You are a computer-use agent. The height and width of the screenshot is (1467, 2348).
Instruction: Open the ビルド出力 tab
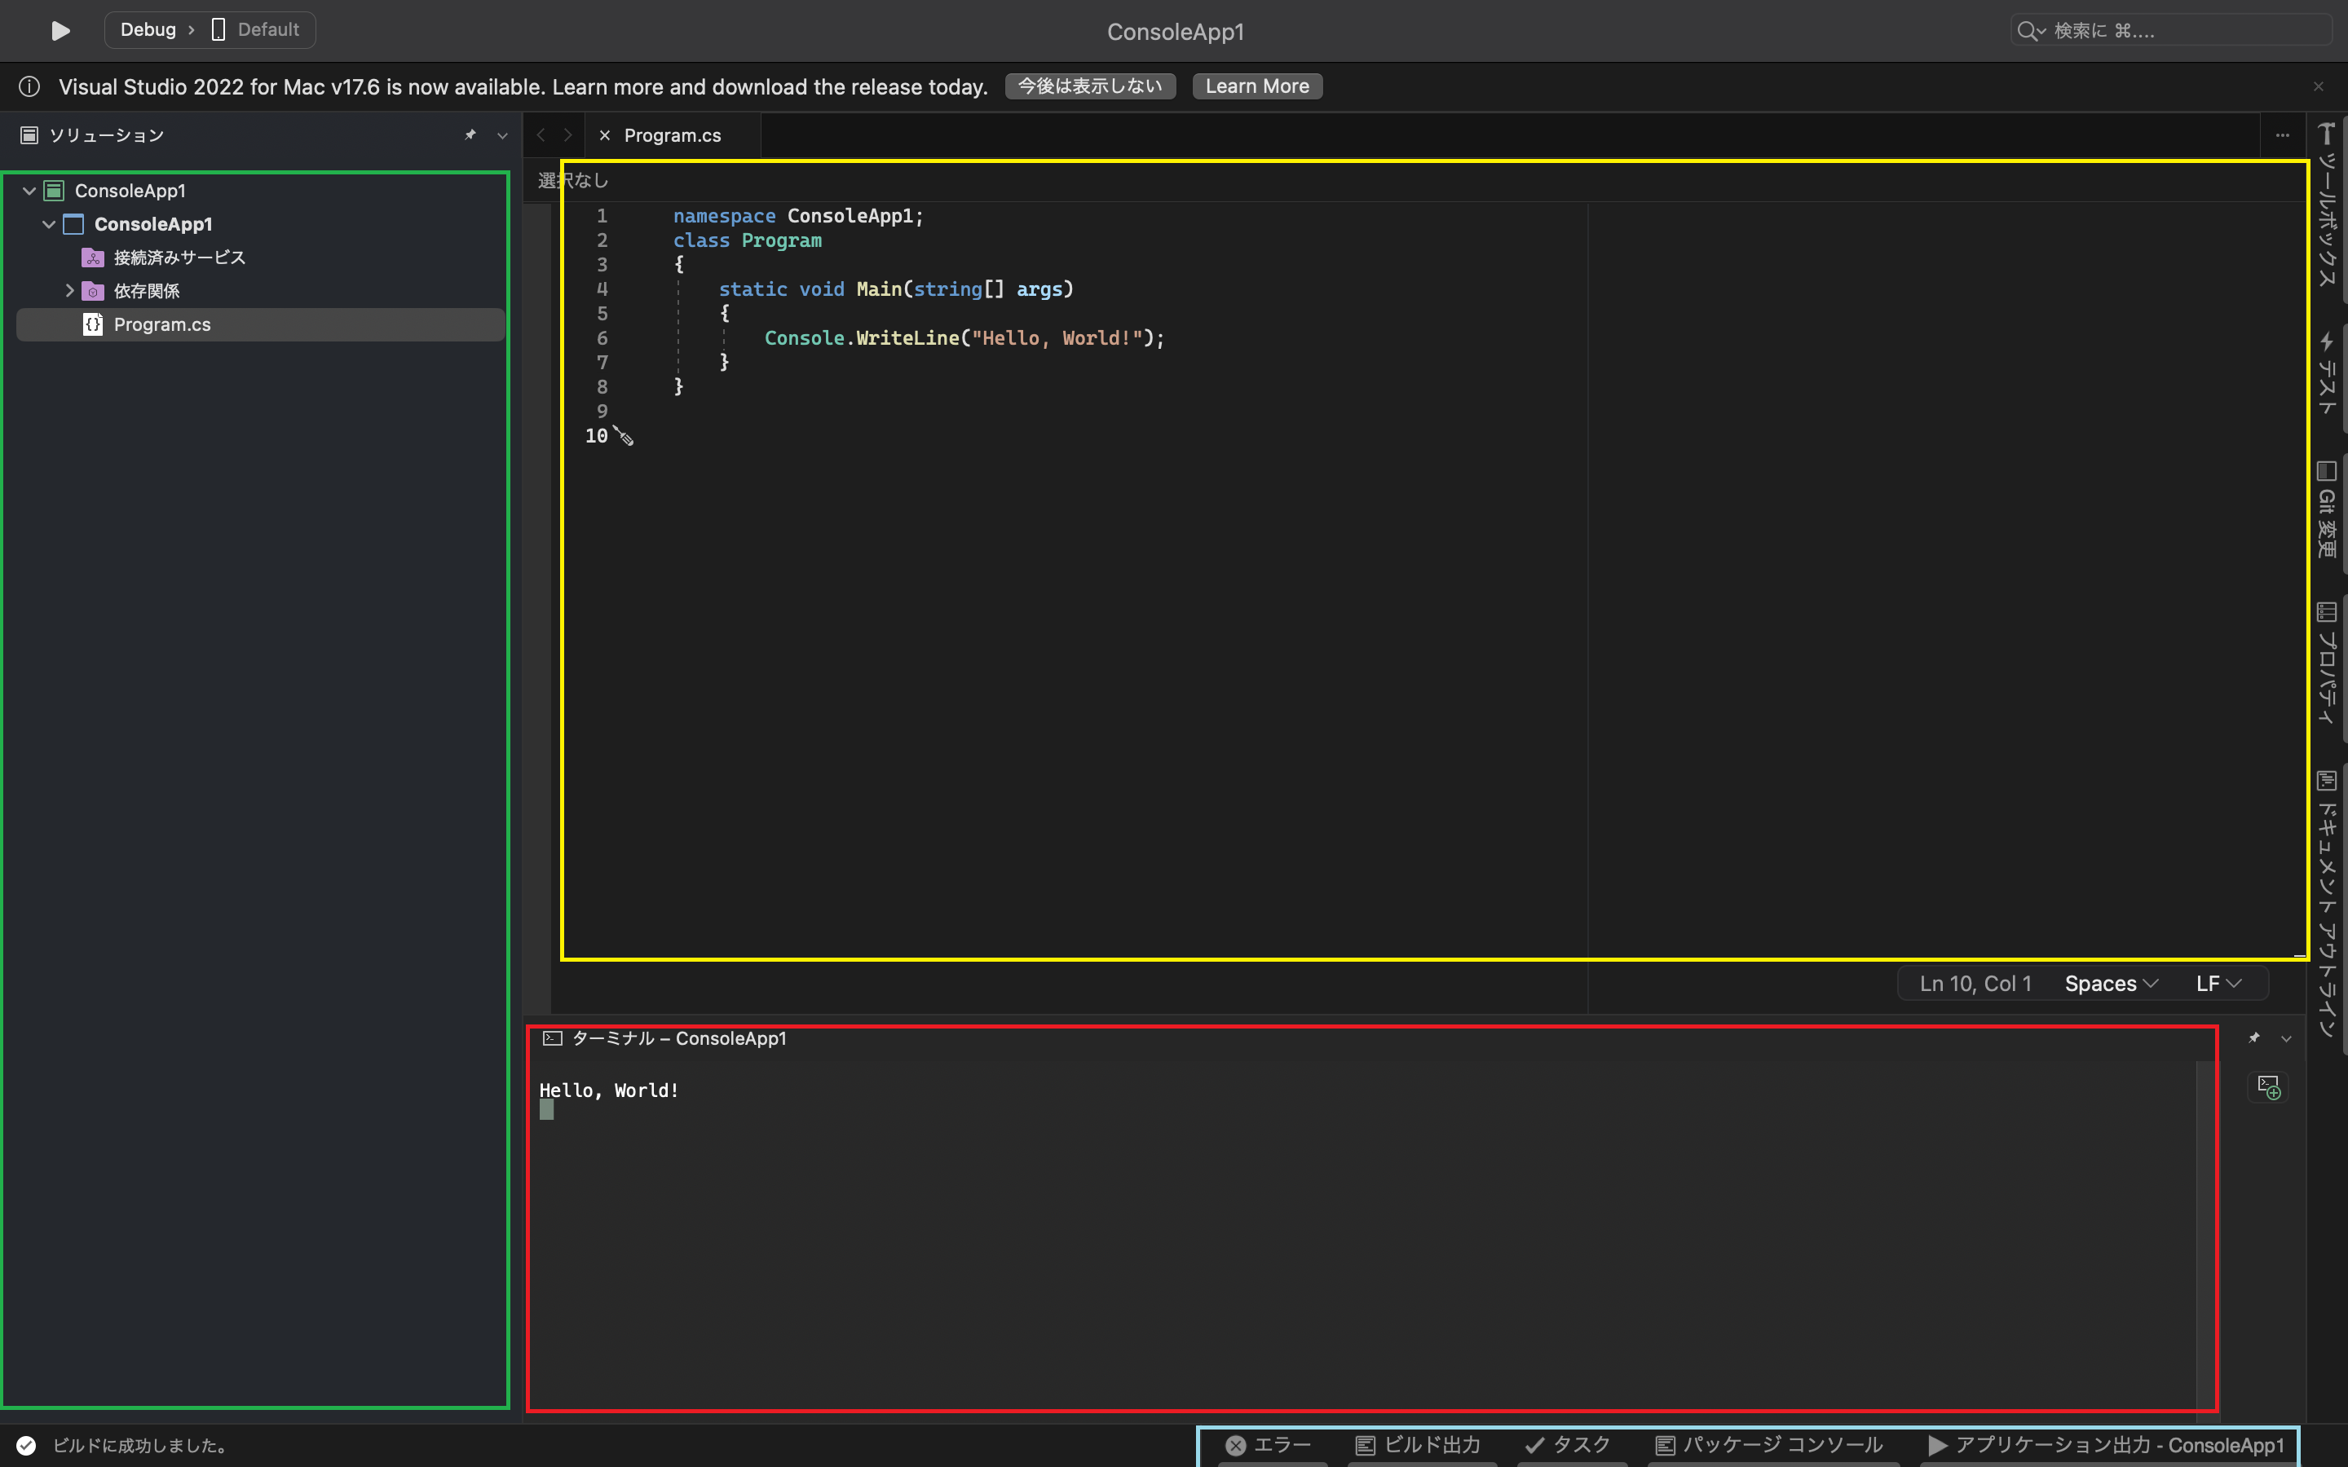coord(1419,1446)
